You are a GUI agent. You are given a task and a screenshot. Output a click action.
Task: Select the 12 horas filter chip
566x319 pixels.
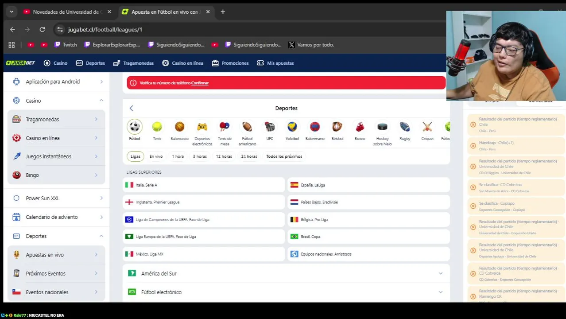[x=224, y=156]
